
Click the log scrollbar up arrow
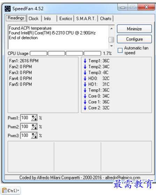point(112,29)
